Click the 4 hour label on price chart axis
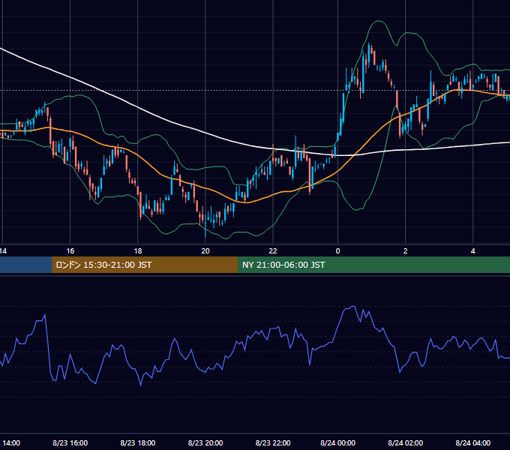 [473, 251]
